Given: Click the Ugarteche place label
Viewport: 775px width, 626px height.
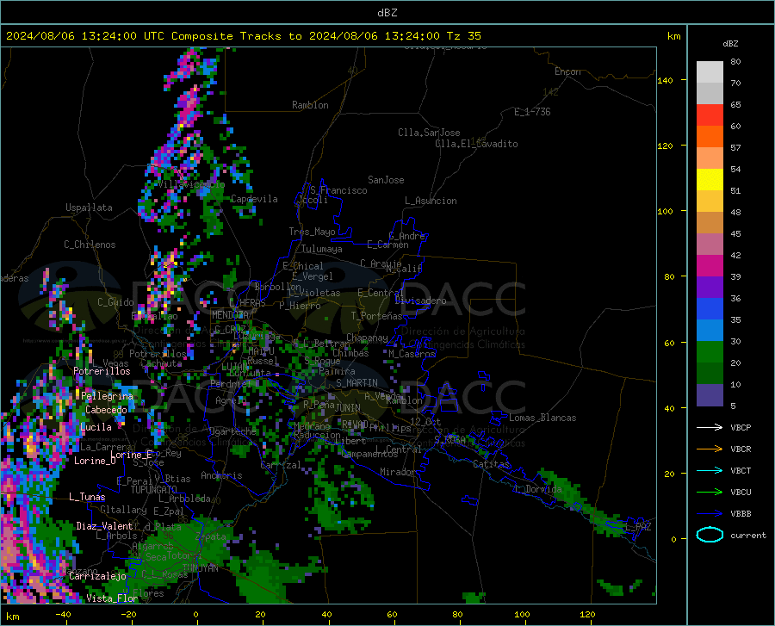Looking at the screenshot, I should 232,431.
